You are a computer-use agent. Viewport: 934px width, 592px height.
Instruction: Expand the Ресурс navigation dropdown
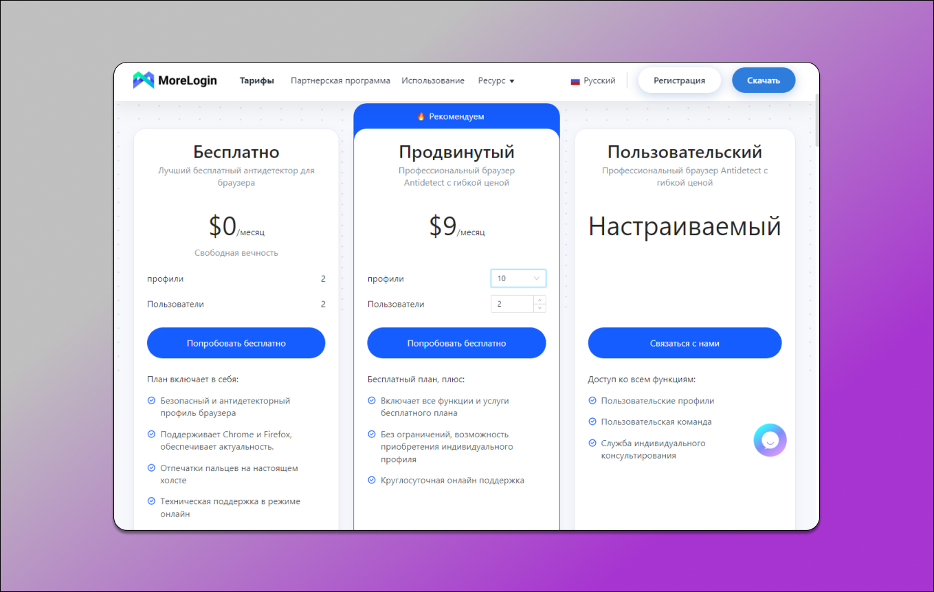click(x=496, y=80)
